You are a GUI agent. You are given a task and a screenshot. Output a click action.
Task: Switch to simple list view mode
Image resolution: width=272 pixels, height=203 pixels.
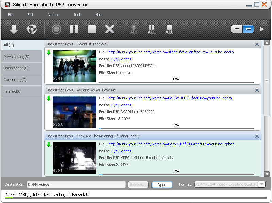[237, 29]
